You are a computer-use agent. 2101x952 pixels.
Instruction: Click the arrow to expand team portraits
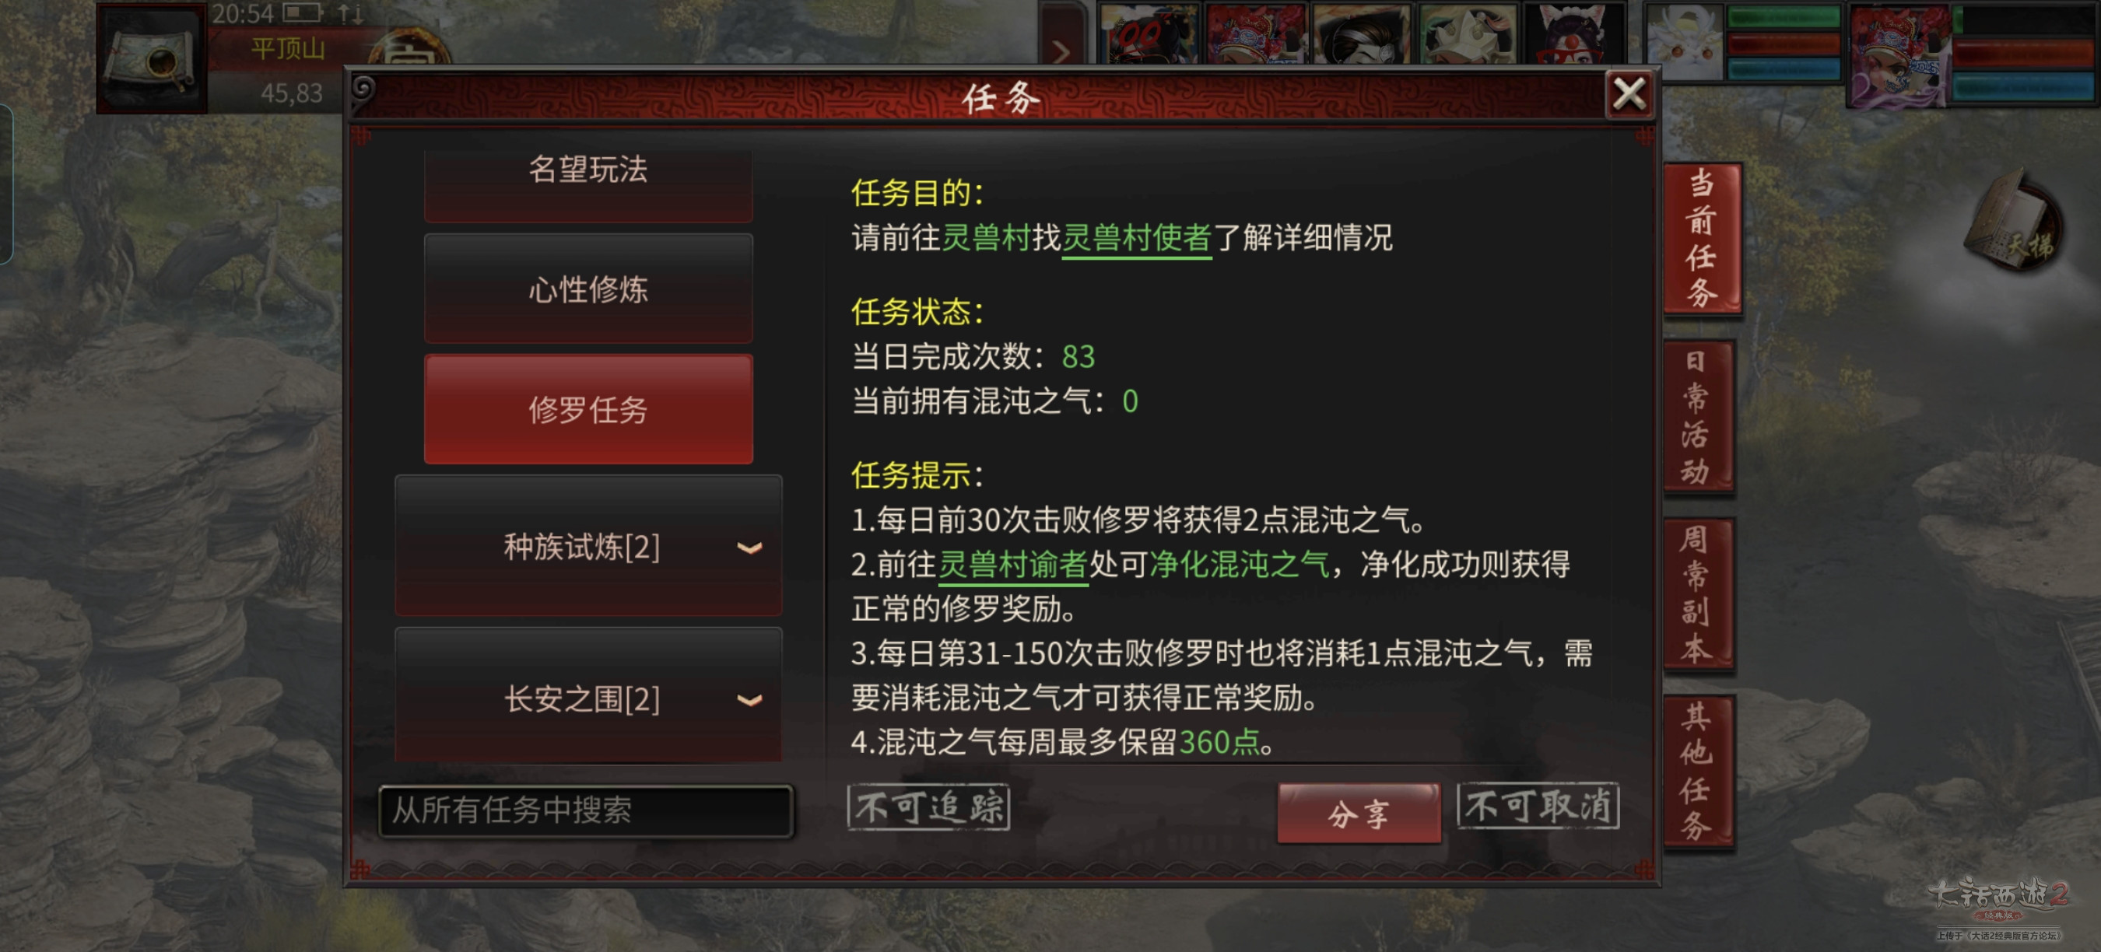coord(1062,51)
